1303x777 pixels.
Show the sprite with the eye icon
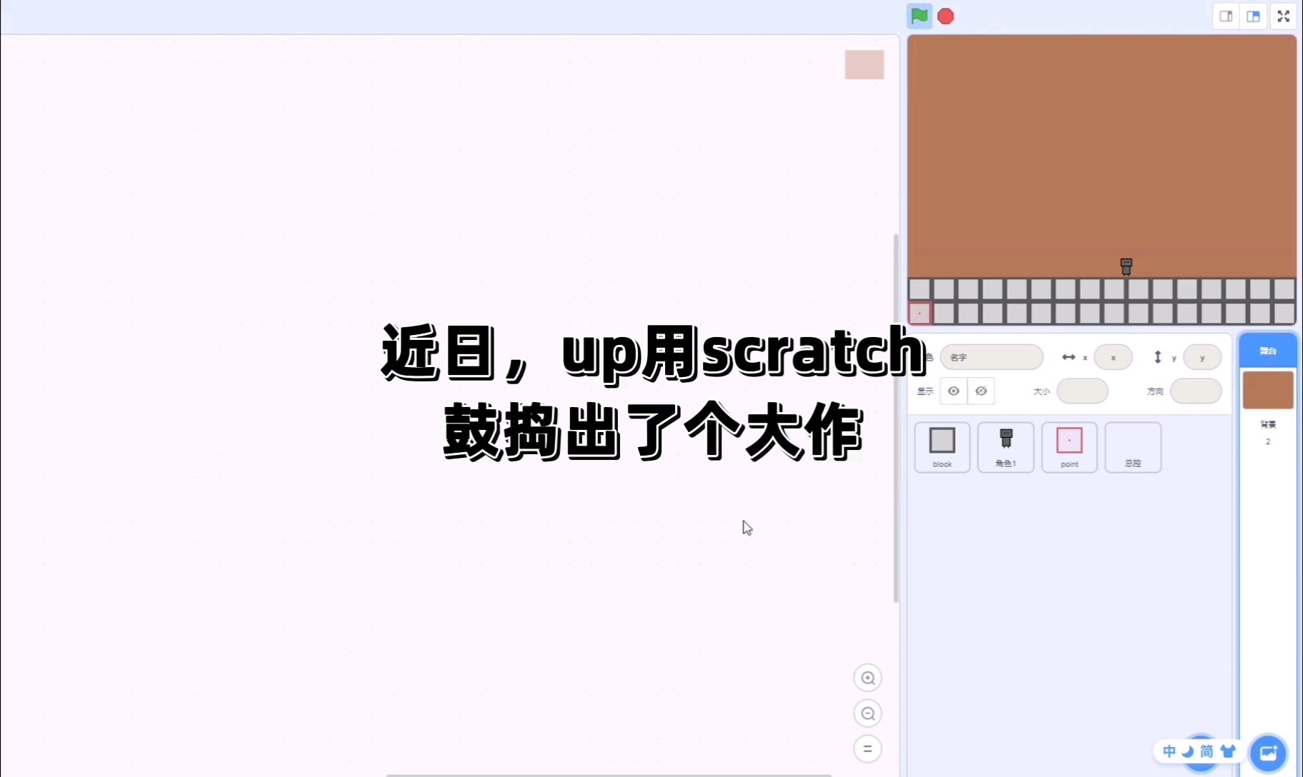[954, 391]
